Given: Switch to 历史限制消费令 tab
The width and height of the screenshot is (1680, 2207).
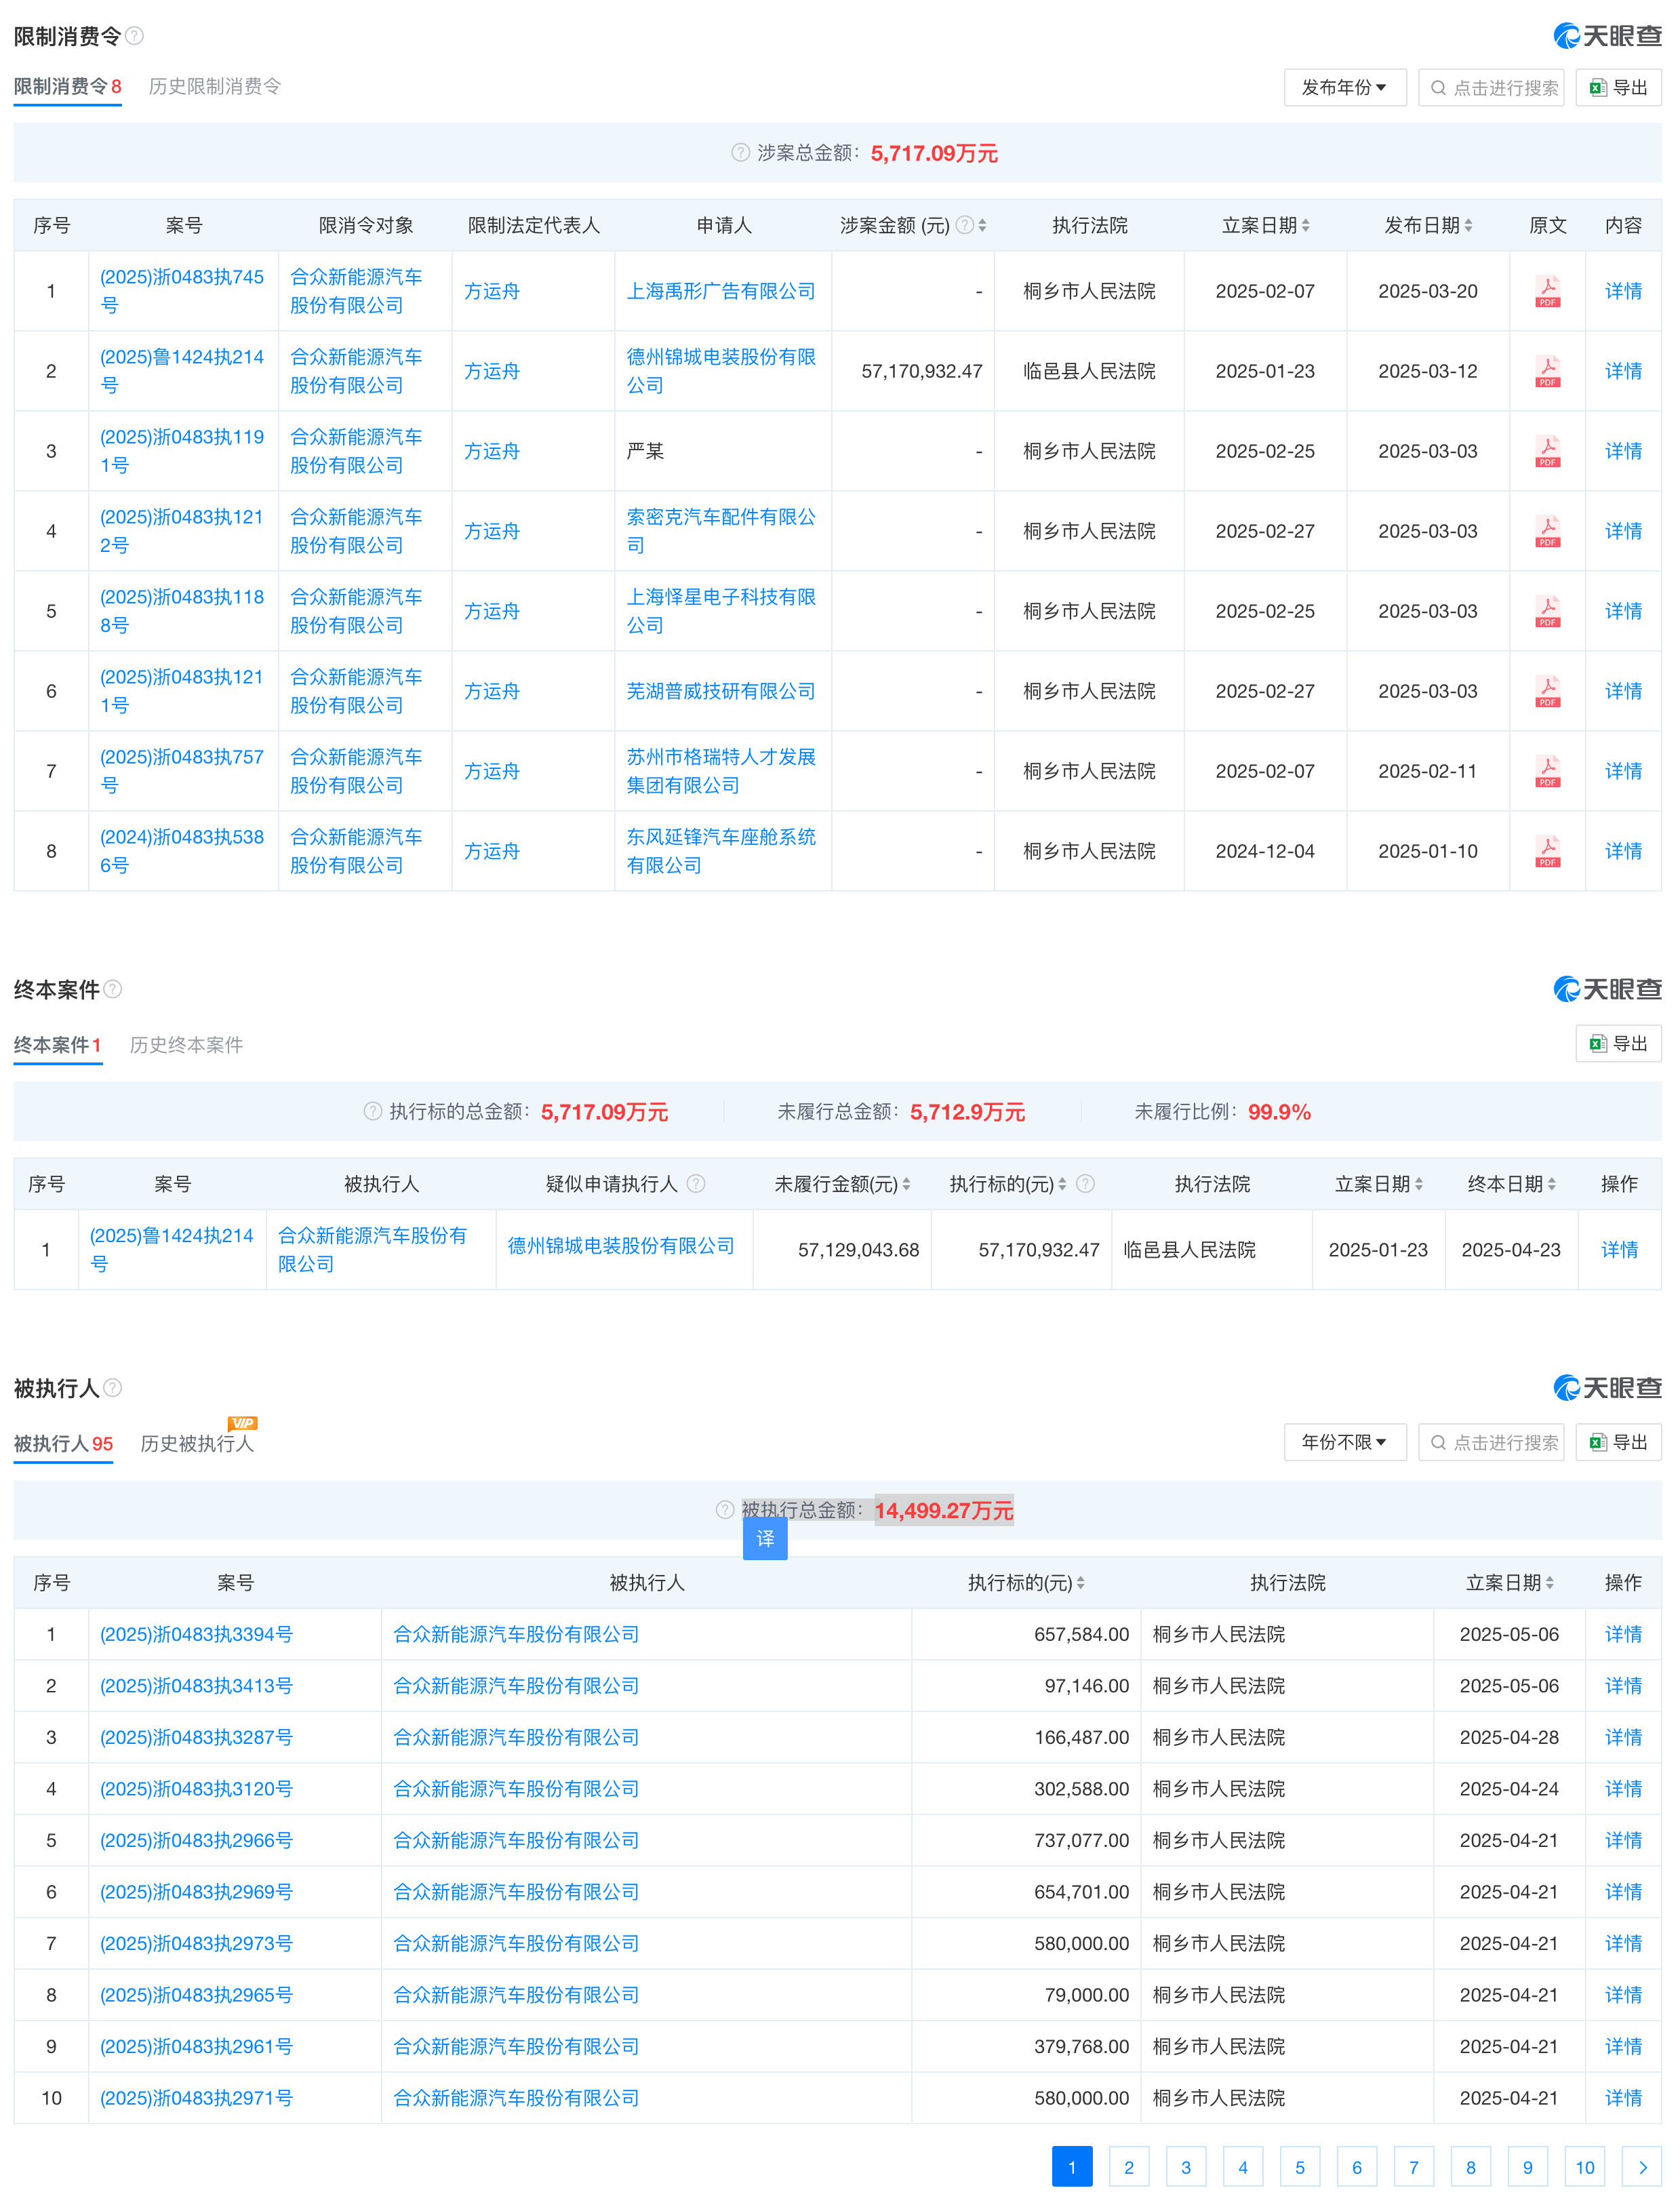Looking at the screenshot, I should [x=215, y=86].
